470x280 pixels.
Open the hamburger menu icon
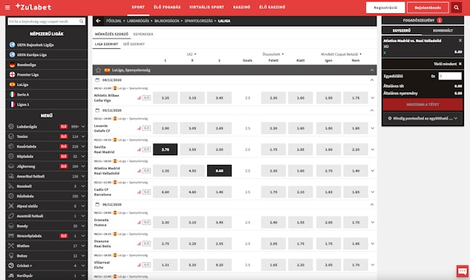tap(7, 7)
